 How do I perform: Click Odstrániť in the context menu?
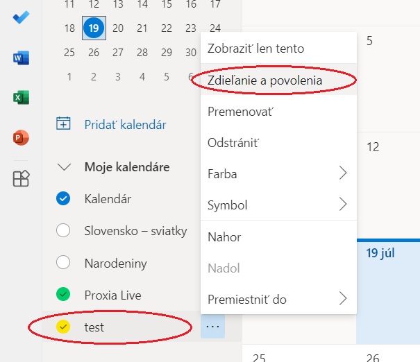click(x=233, y=142)
